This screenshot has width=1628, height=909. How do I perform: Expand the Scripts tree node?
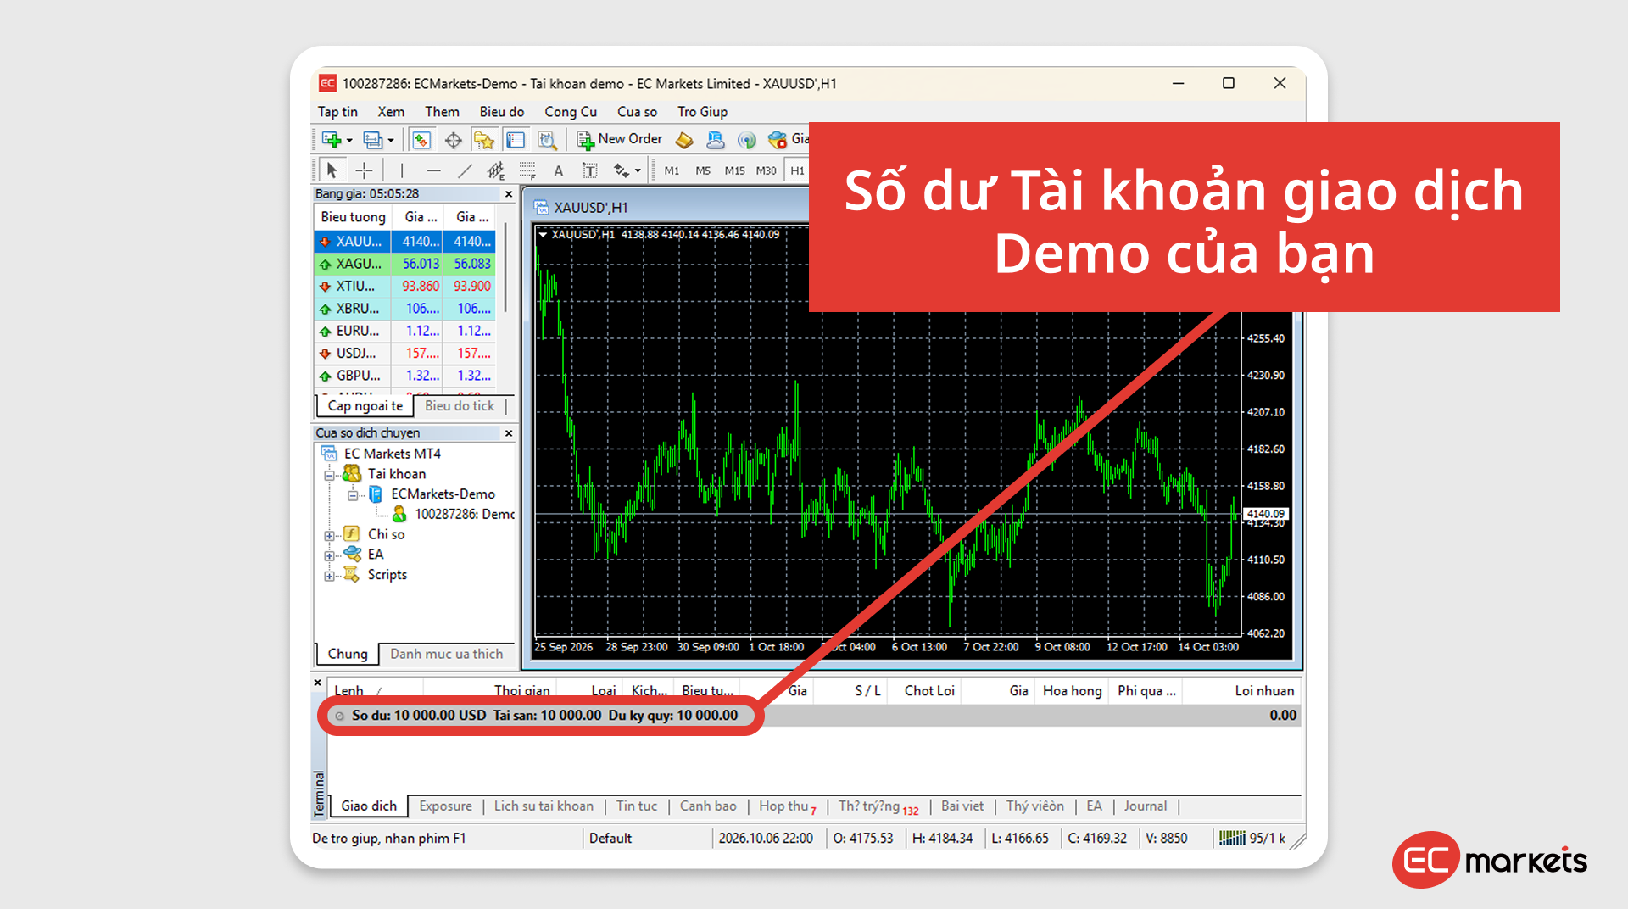[330, 577]
